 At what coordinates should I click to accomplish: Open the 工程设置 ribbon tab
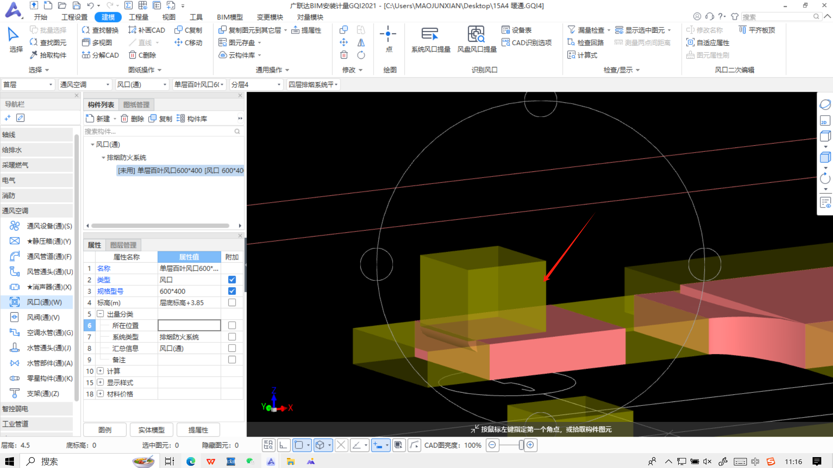[74, 17]
